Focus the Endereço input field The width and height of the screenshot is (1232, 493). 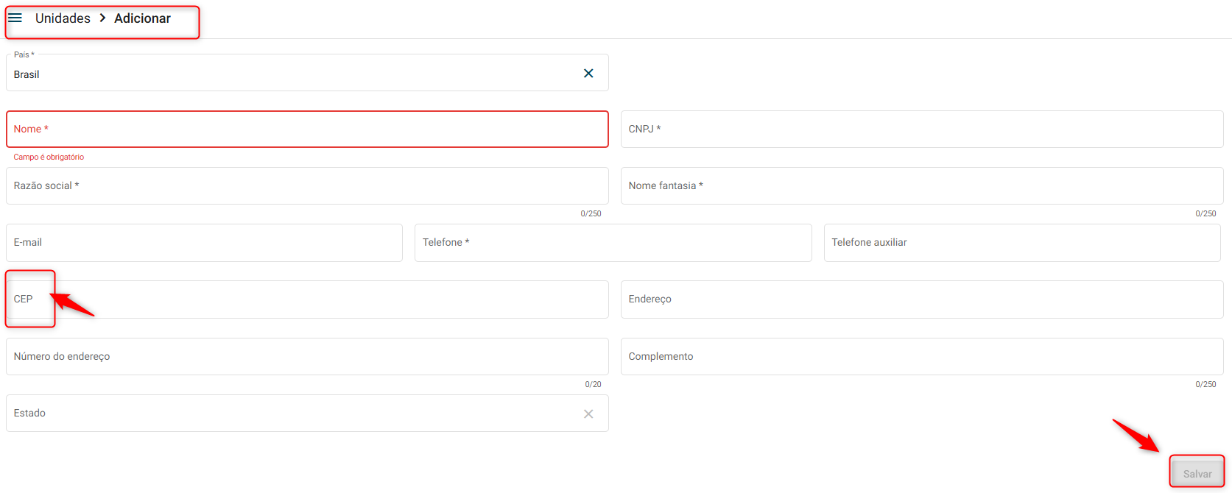(x=921, y=299)
